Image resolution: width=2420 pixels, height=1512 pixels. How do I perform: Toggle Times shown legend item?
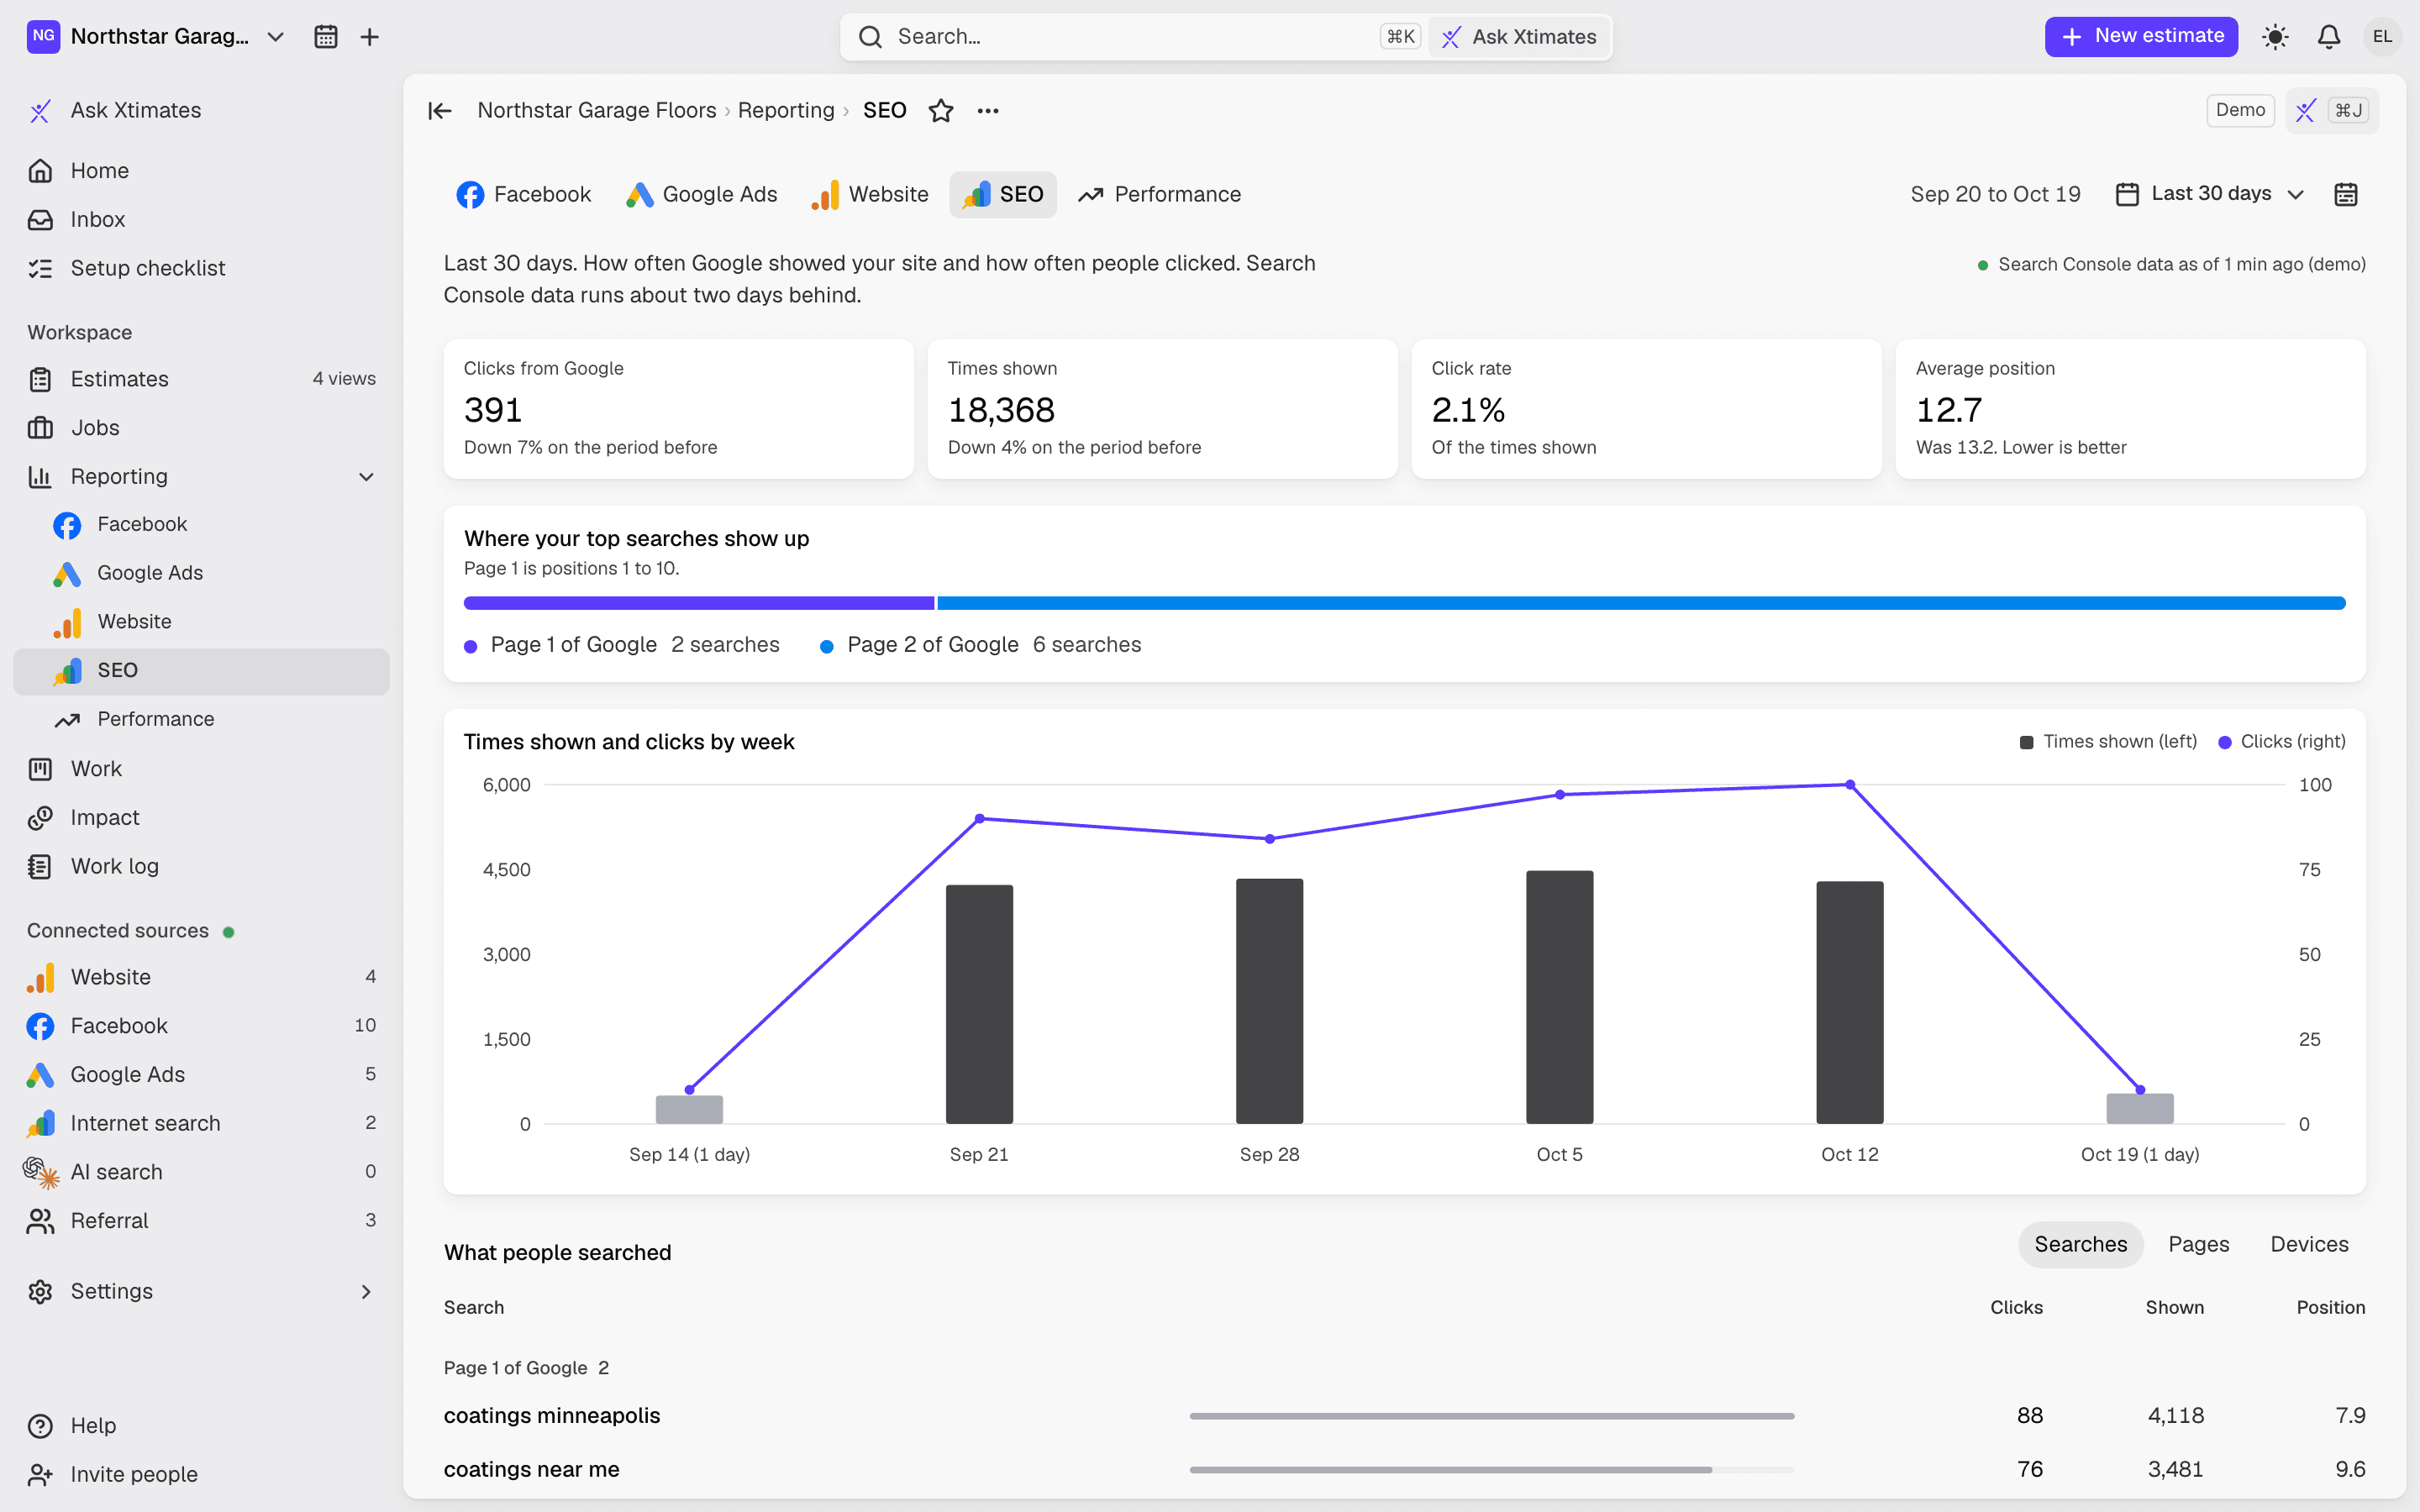pyautogui.click(x=2108, y=742)
